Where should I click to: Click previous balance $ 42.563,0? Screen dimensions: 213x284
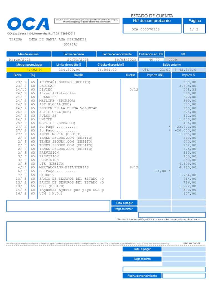(x=186, y=70)
